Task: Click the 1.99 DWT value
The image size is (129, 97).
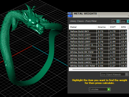Action: point(113,52)
